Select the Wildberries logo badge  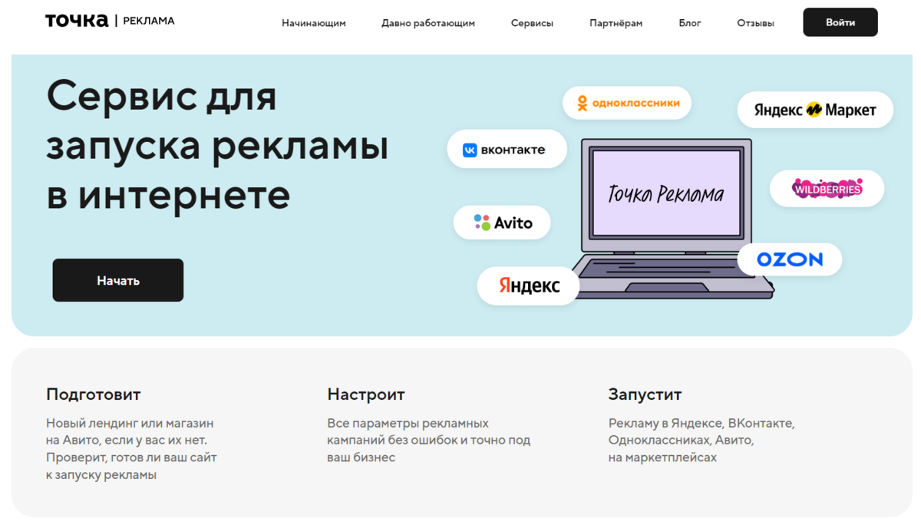827,188
